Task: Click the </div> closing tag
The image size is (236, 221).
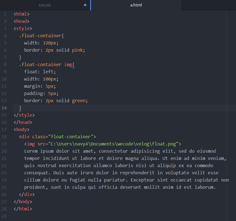Action: click(27, 194)
